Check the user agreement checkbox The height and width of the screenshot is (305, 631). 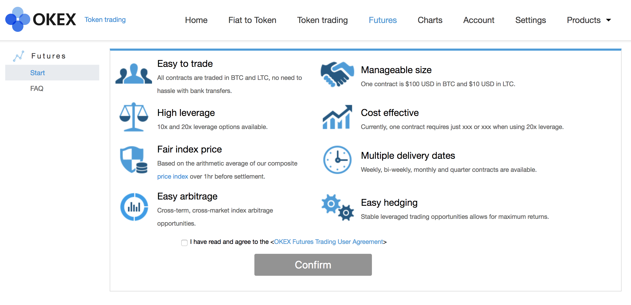(x=184, y=243)
